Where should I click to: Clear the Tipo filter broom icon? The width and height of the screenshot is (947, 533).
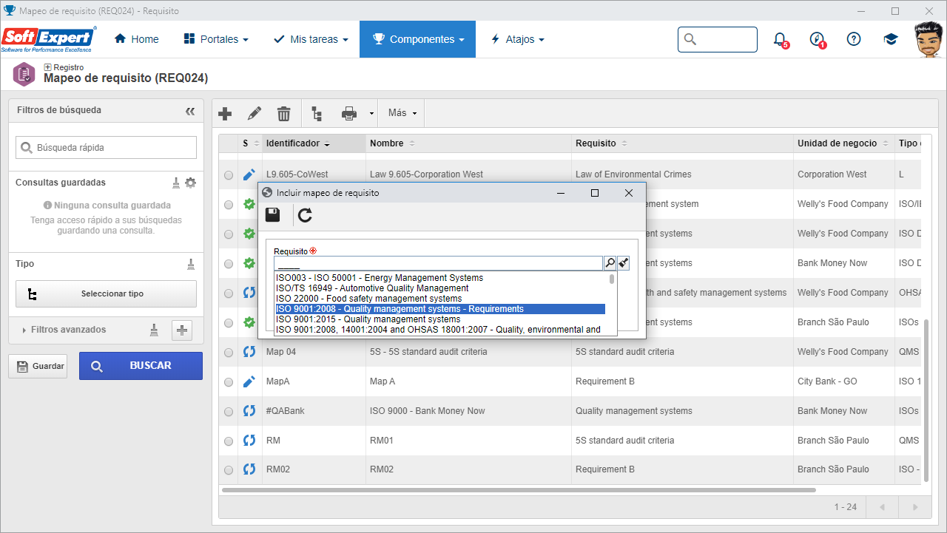point(190,264)
